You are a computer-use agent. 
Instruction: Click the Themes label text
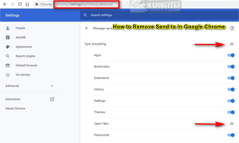click(100, 112)
